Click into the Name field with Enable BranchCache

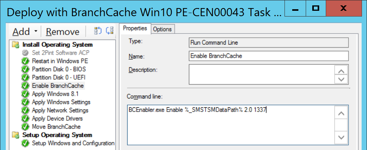(269, 56)
